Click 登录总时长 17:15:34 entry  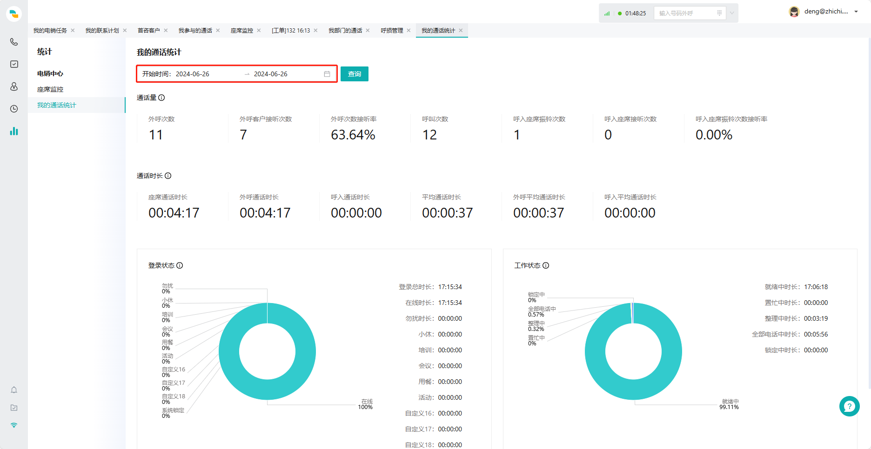pos(430,287)
